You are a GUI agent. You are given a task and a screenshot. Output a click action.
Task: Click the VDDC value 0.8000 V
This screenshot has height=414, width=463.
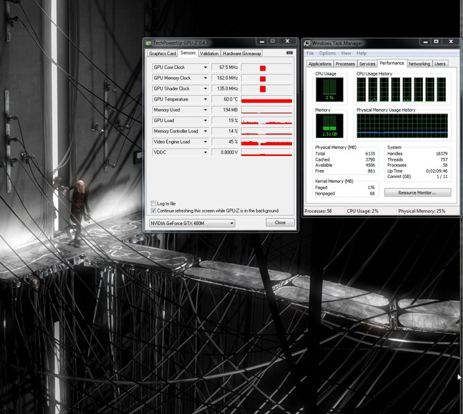pos(226,152)
